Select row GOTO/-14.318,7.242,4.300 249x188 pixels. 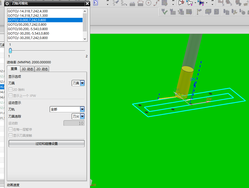point(45,11)
